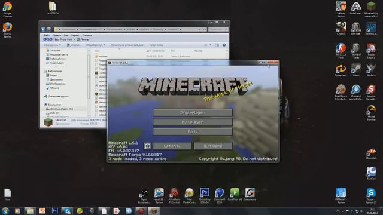Select Компьютер in the sidebar
The image size is (383, 215).
pyautogui.click(x=53, y=105)
